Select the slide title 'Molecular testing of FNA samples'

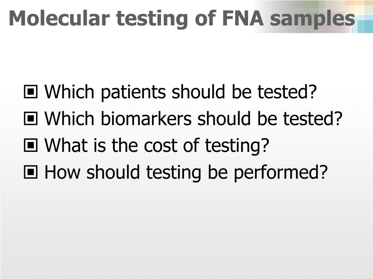coord(182,19)
